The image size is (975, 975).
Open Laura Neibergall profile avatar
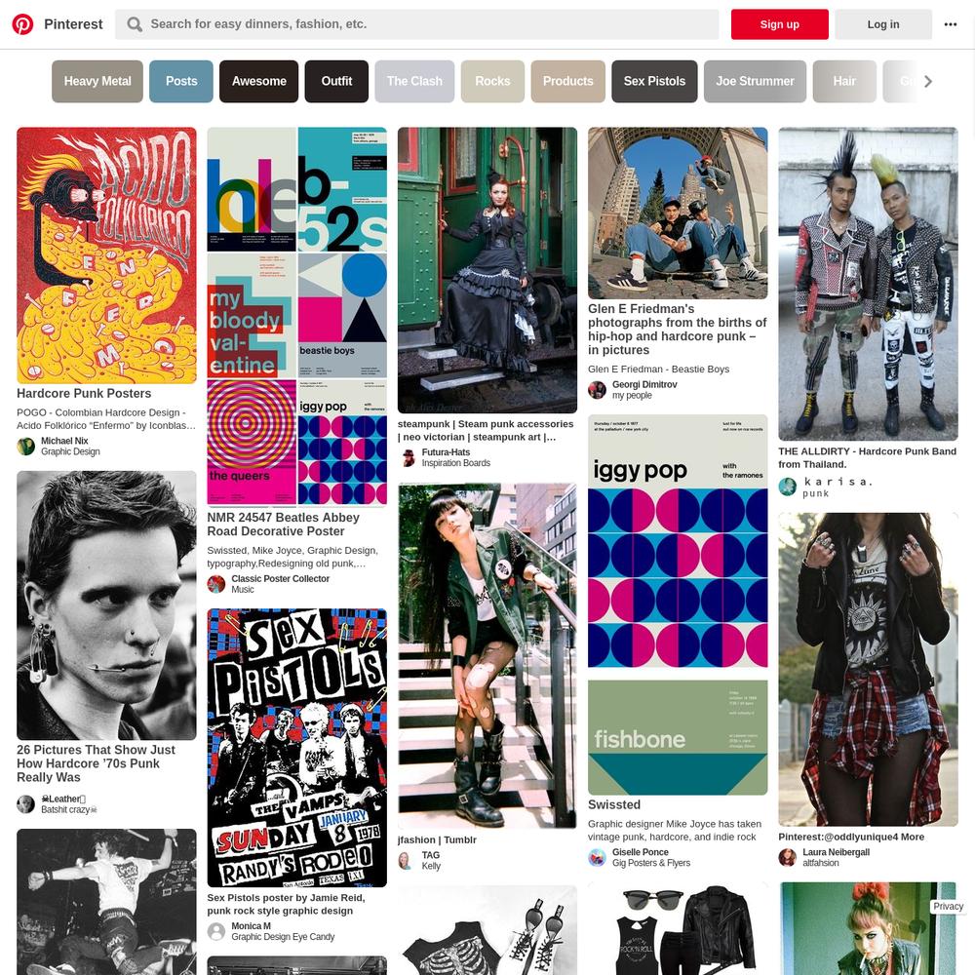pyautogui.click(x=787, y=857)
